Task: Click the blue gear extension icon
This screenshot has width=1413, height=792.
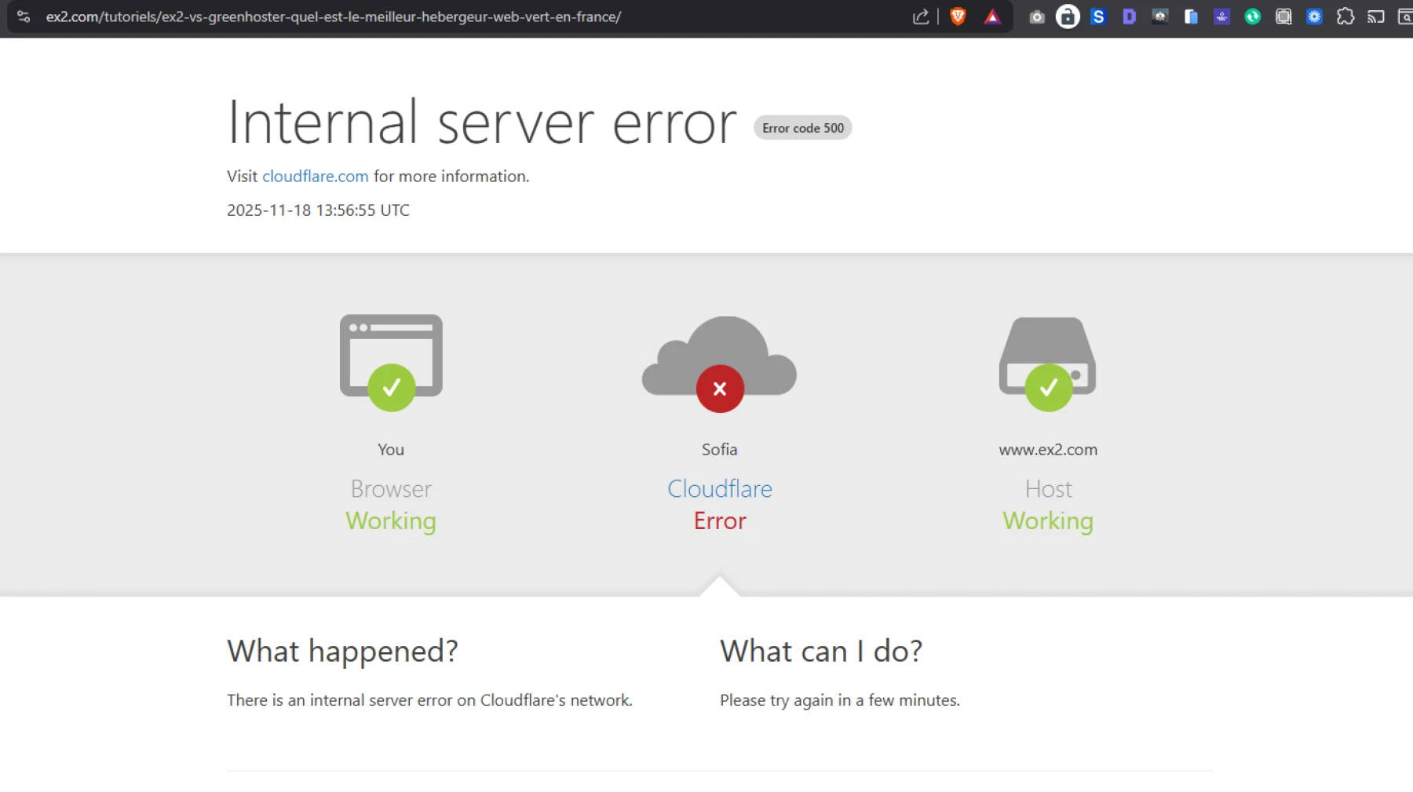Action: (x=1314, y=16)
